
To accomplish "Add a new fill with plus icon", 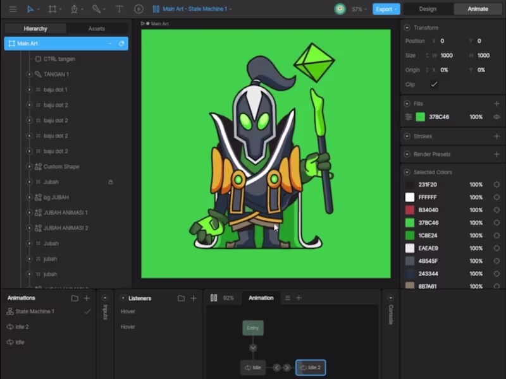I will tap(497, 104).
